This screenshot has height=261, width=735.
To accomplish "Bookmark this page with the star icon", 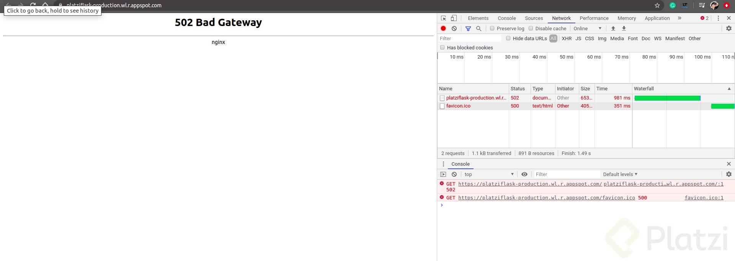I will click(x=657, y=5).
